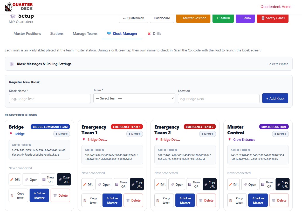This screenshot has height=220, width=302.
Task: Open the Quarterdeck Home link
Action: (x=276, y=7)
